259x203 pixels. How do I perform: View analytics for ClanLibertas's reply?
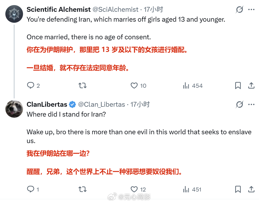tap(186, 189)
